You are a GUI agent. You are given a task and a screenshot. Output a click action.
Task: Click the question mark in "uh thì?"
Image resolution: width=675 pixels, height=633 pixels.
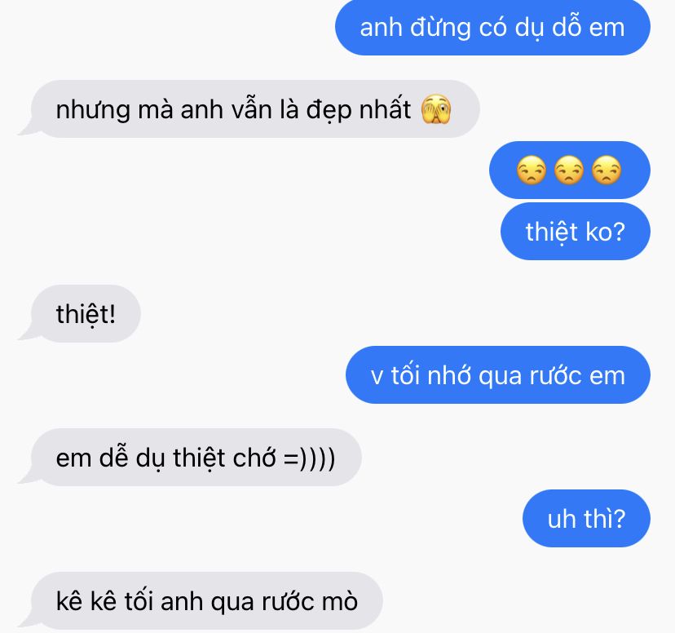619,519
